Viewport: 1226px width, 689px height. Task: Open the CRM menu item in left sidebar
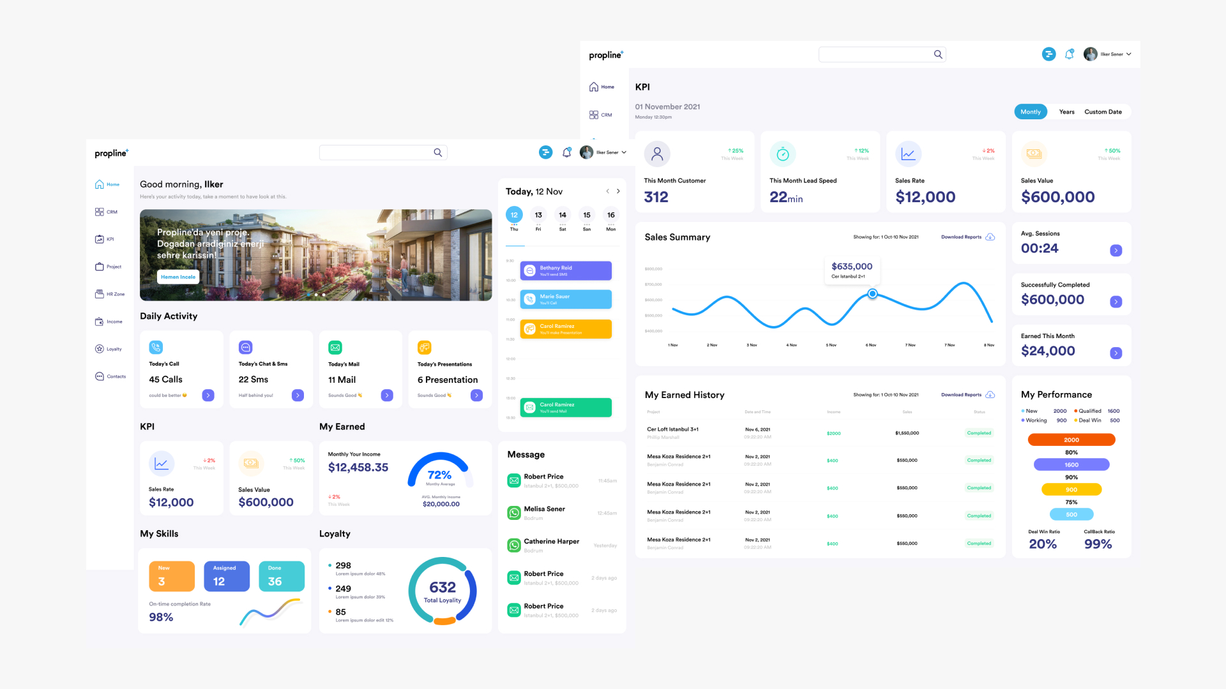[x=106, y=212]
